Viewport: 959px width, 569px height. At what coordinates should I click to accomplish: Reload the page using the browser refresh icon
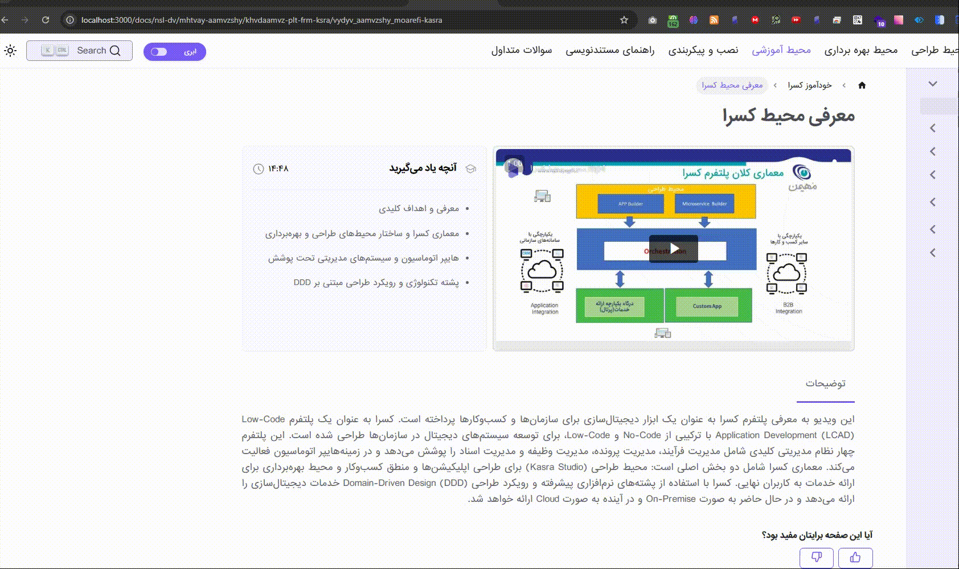coord(46,20)
